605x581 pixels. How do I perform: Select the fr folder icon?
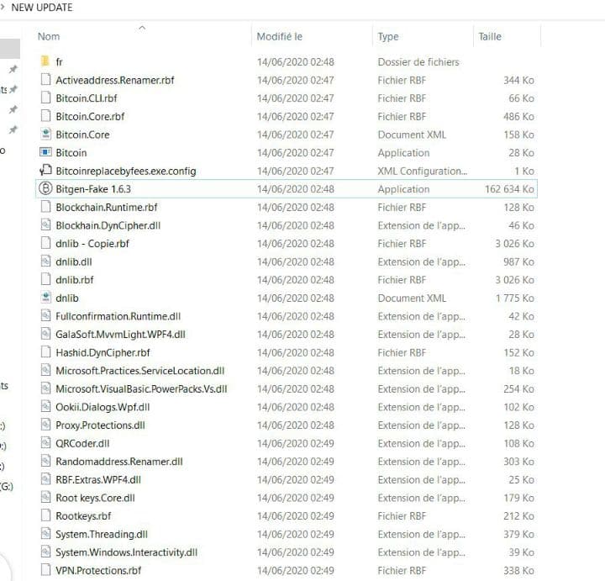click(x=45, y=62)
